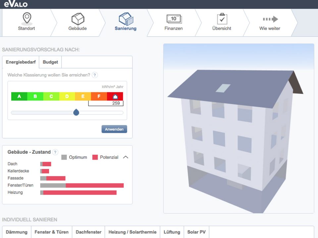
Task: Open the Gebäude building step icon
Action: click(x=78, y=19)
